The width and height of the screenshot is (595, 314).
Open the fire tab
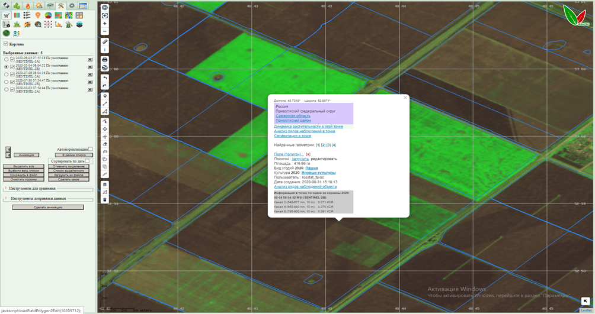pyautogui.click(x=28, y=6)
